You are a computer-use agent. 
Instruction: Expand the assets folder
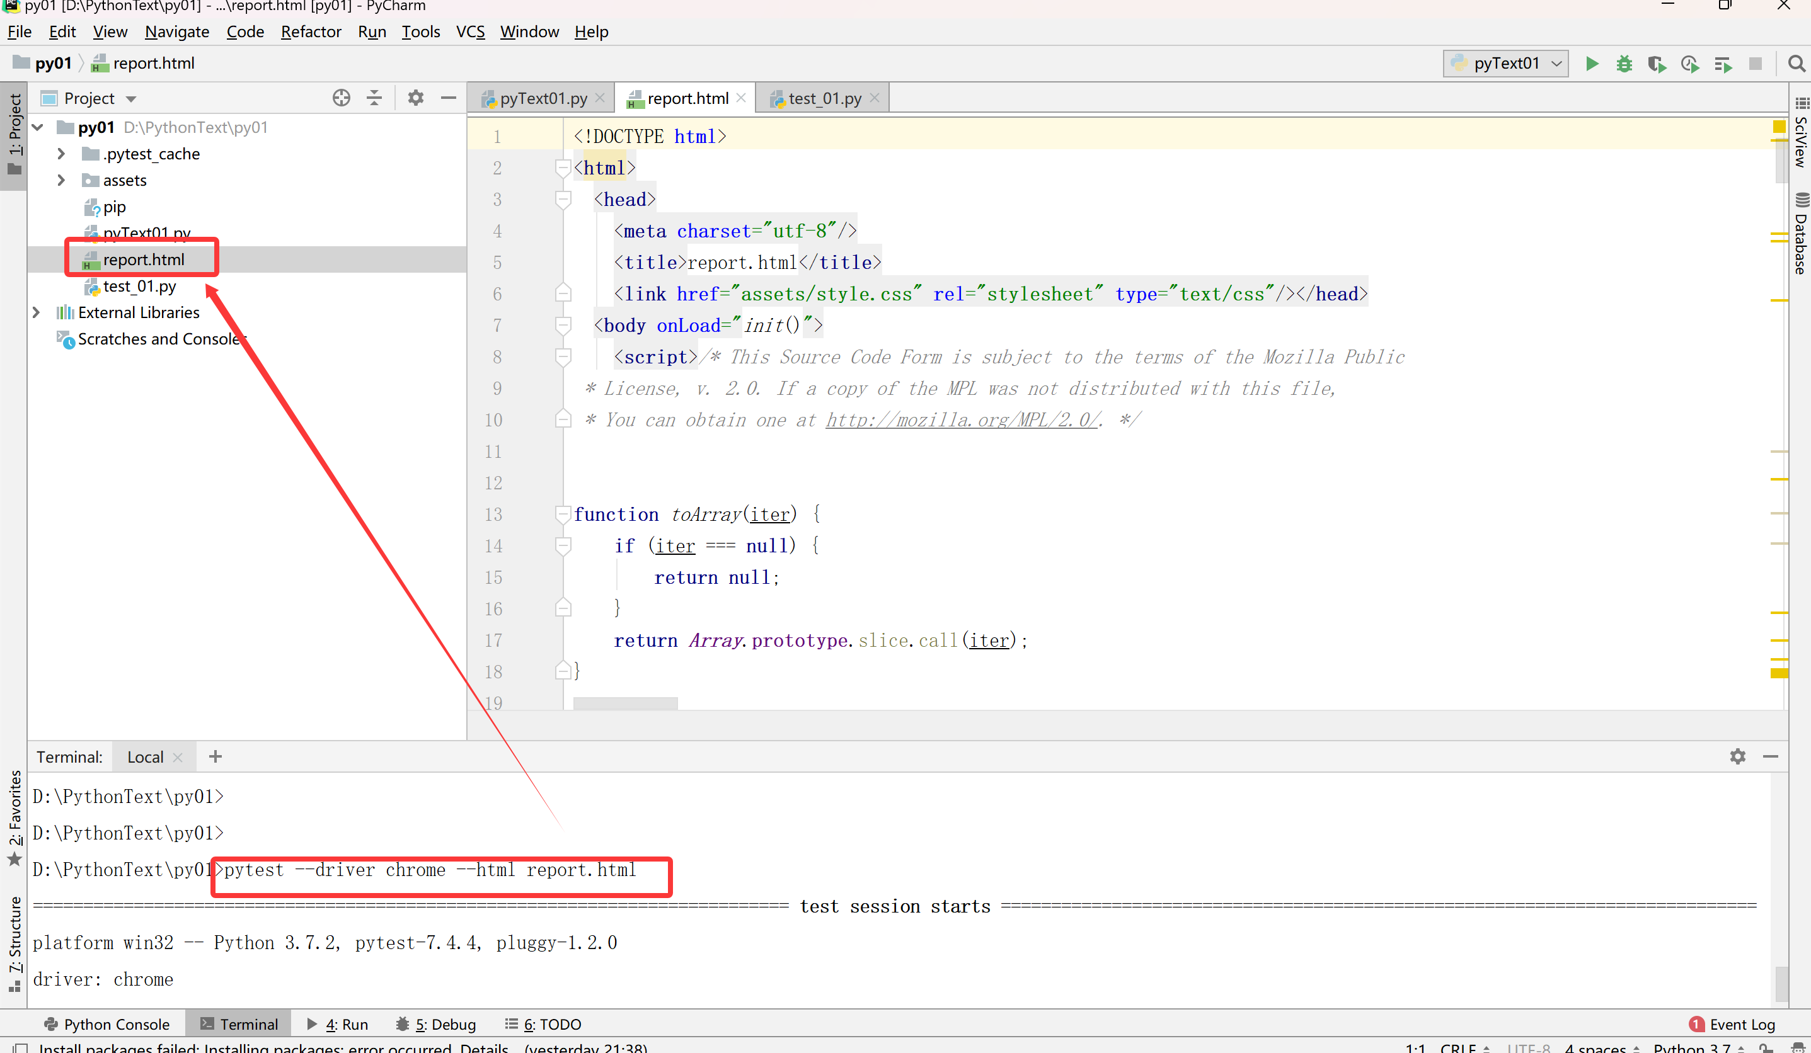point(61,180)
